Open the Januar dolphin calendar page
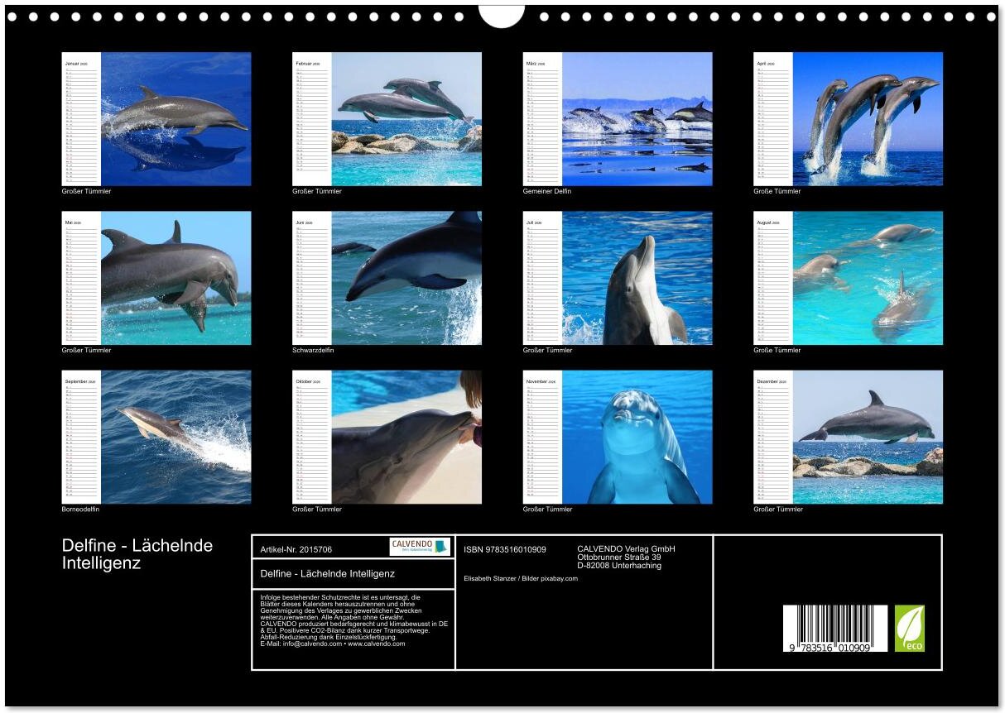This screenshot has height=713, width=1005. pos(156,119)
